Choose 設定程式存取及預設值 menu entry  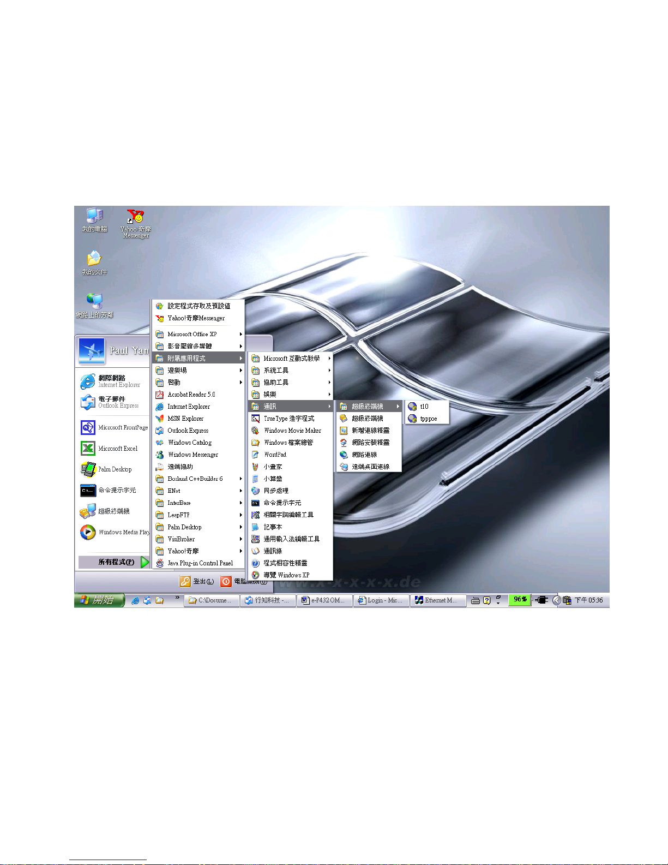coord(198,306)
